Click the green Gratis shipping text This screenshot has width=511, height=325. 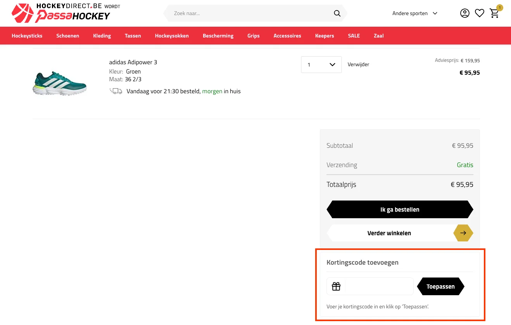click(465, 165)
